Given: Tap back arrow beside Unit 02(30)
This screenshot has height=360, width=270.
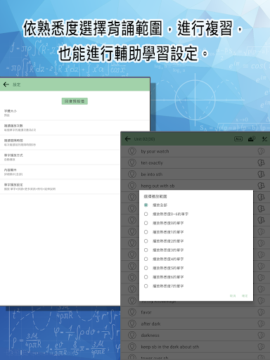Looking at the screenshot, I should (x=128, y=139).
